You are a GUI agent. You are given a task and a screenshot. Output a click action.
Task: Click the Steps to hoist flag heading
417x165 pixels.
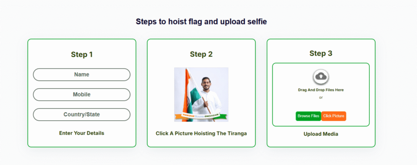[201, 22]
